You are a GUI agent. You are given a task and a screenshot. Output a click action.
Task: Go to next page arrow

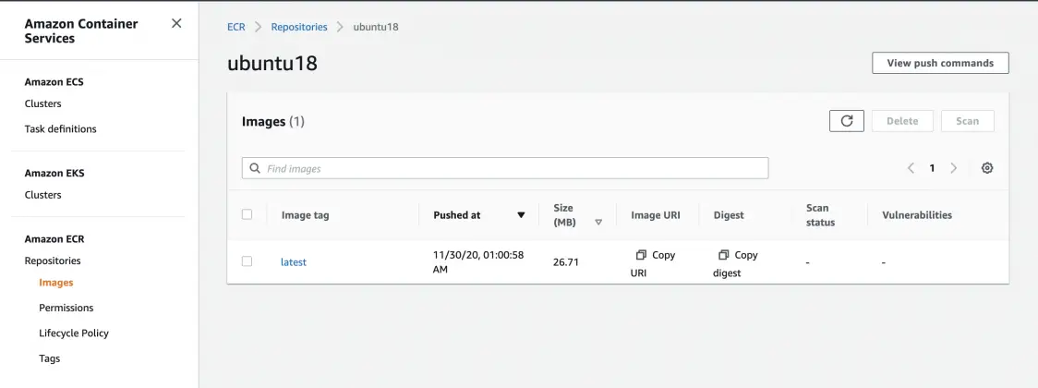click(x=954, y=168)
